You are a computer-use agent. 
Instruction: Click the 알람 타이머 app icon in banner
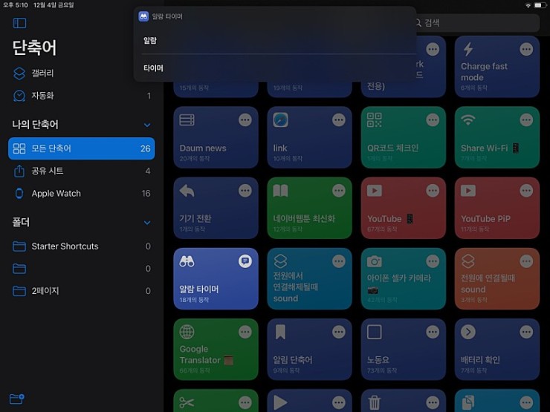coord(143,16)
